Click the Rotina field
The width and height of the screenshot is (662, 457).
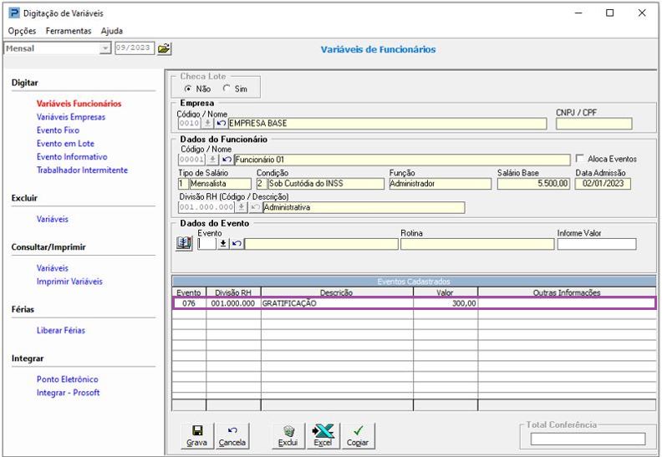coord(477,244)
